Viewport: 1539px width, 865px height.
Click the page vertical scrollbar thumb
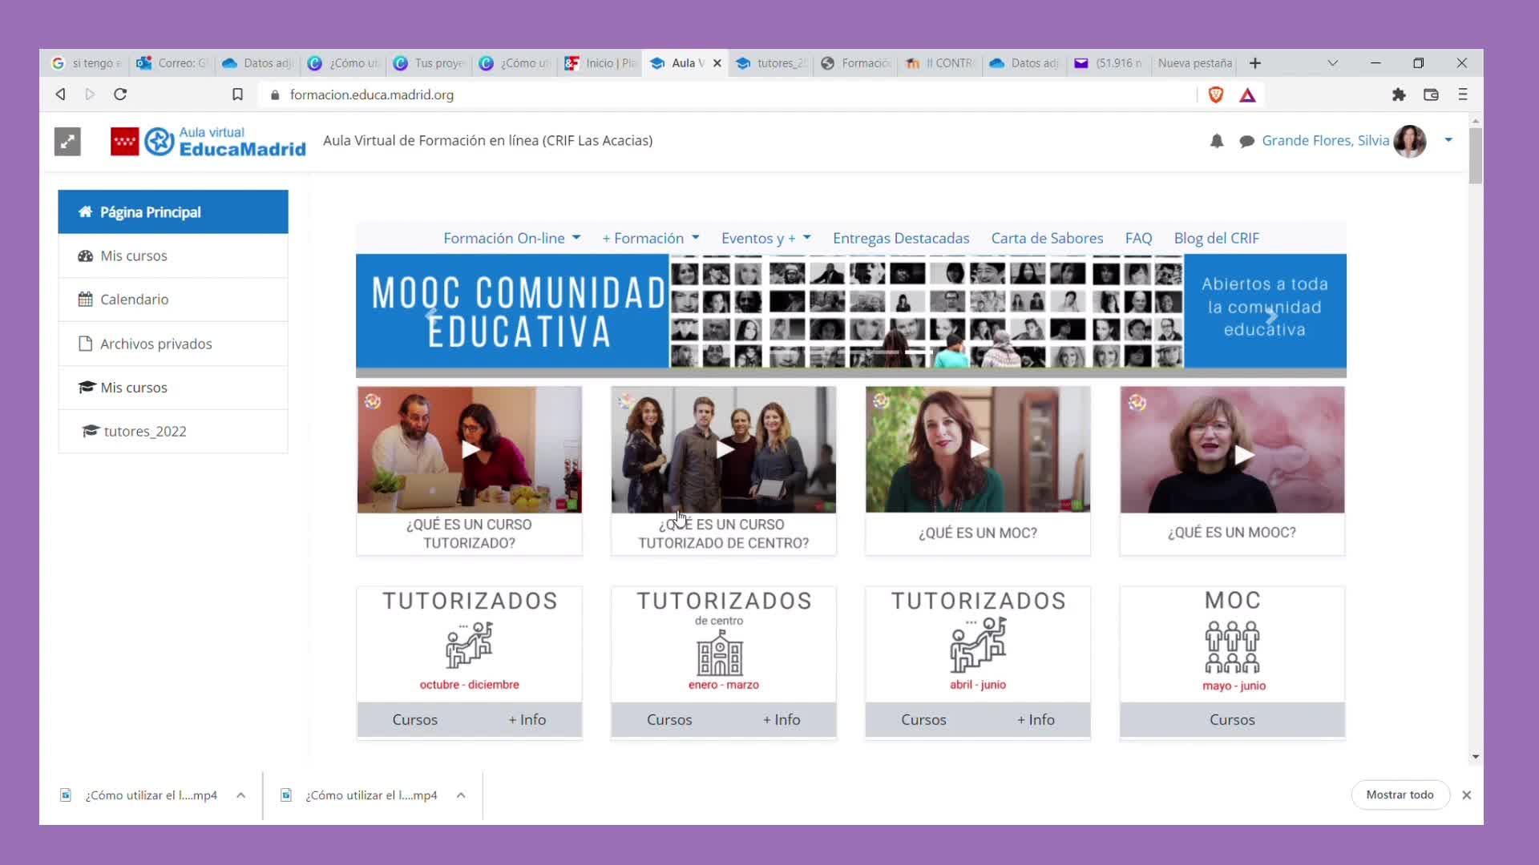coord(1476,155)
